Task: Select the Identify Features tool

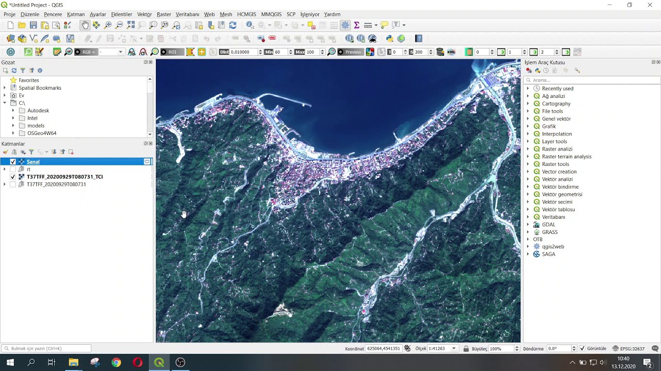Action: [250, 25]
